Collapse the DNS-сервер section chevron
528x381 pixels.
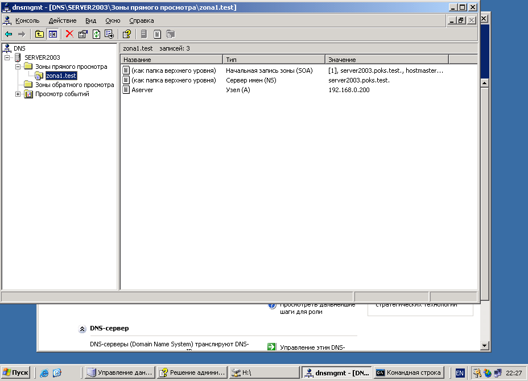(x=82, y=329)
